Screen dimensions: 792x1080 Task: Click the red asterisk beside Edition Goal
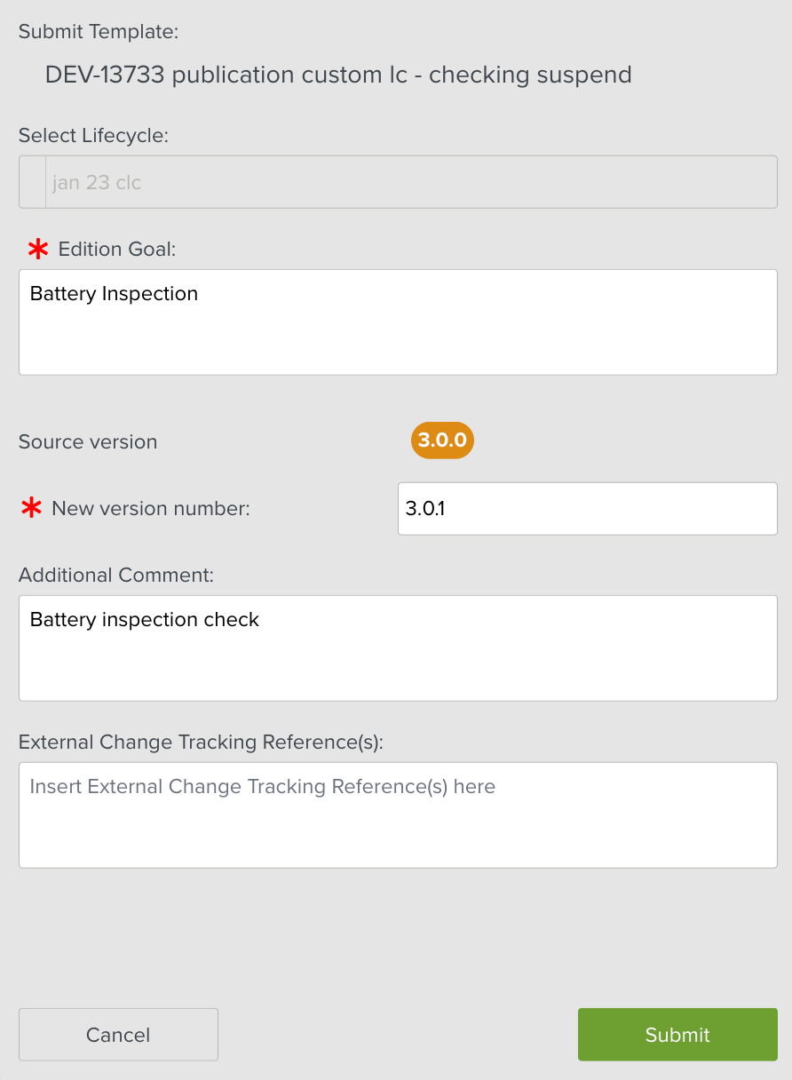[x=37, y=250]
